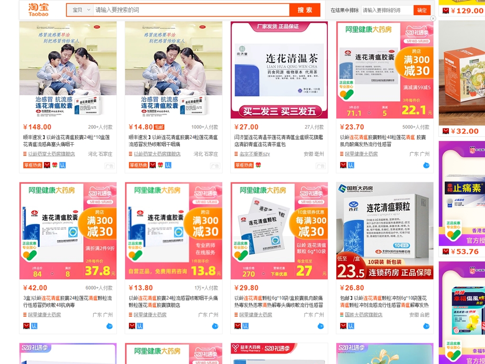
Task: Click the 包邮 tag next to ¥14.80
Action: (159, 127)
